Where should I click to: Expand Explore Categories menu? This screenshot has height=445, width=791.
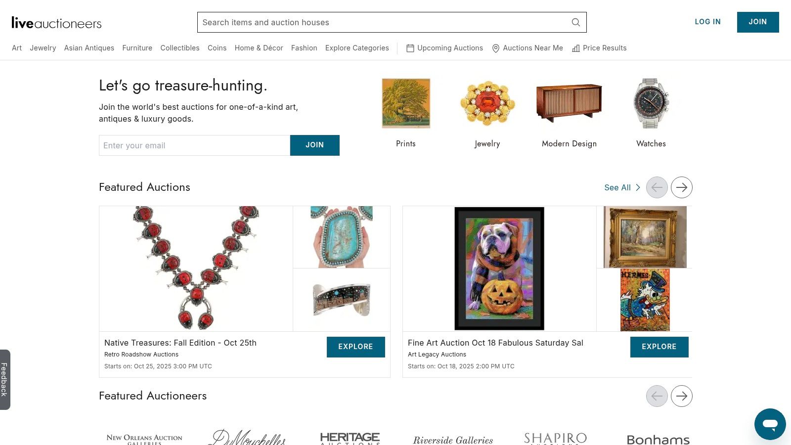click(357, 48)
